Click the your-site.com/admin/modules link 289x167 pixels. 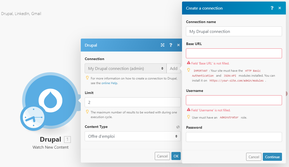point(237,81)
